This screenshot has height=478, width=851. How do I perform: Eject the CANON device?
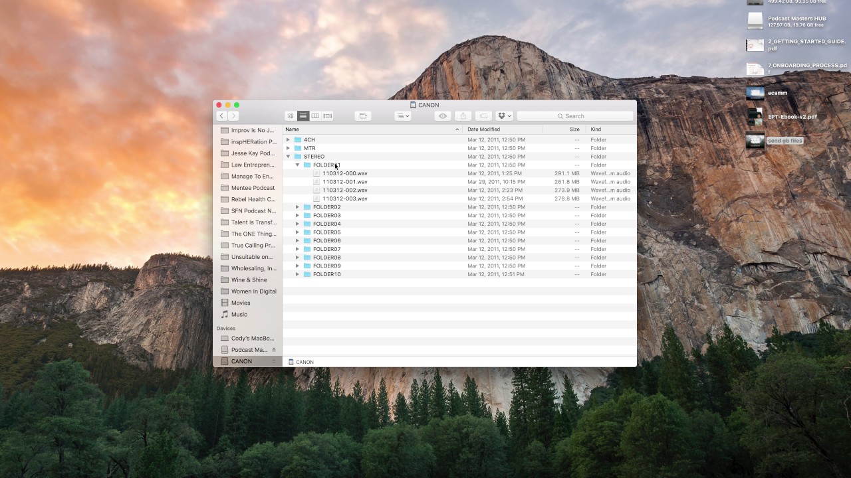(274, 362)
